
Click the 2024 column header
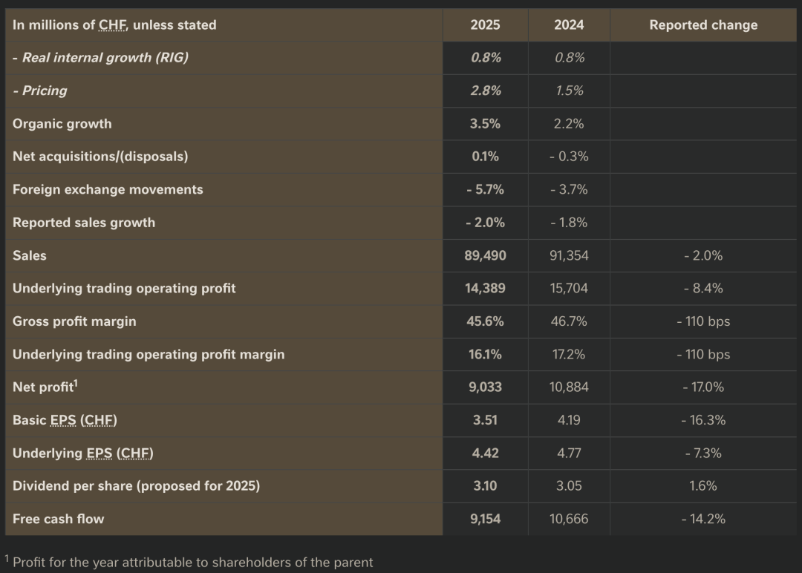[569, 25]
